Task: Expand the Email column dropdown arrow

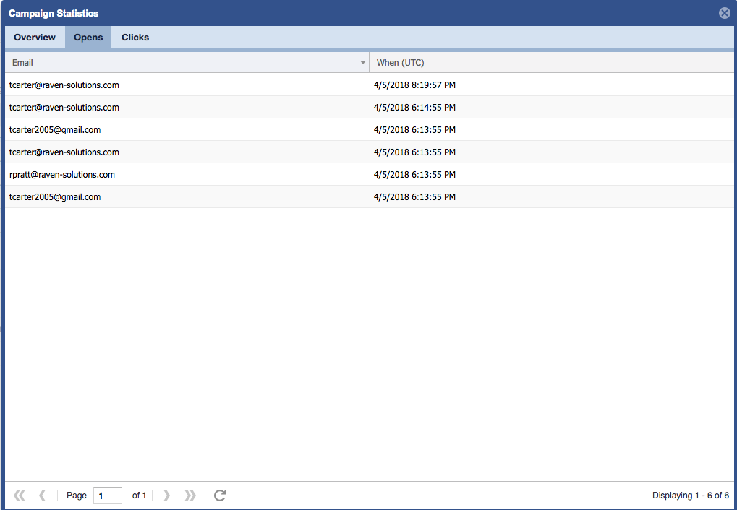Action: pos(363,63)
